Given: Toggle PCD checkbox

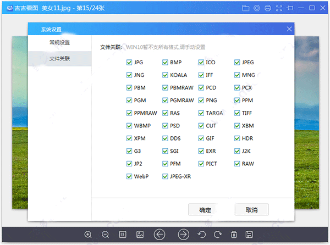Looking at the screenshot, I should 201,88.
